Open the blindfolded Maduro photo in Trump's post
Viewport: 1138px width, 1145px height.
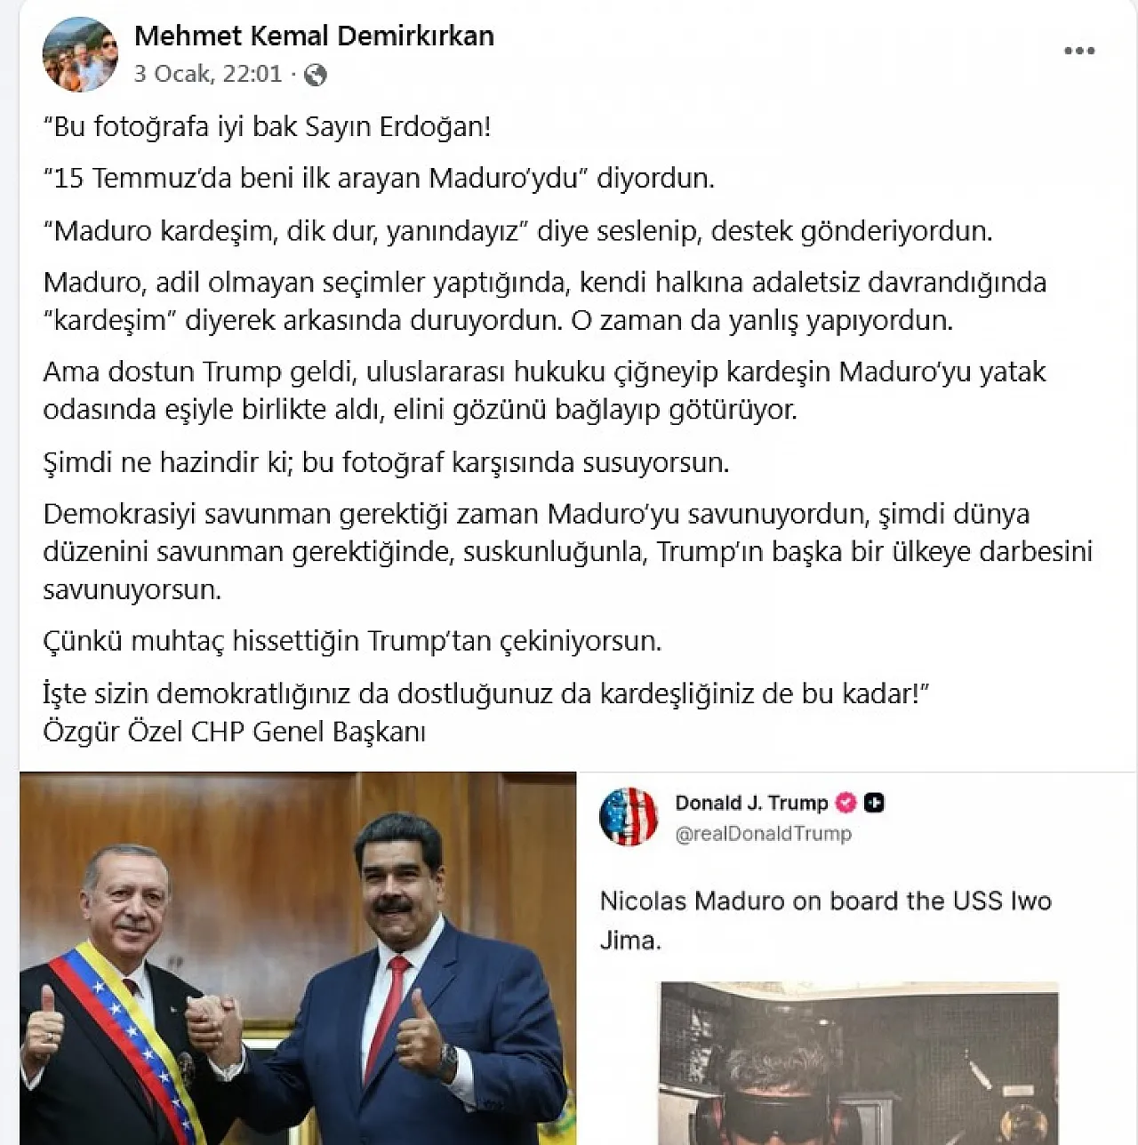coord(859,1063)
